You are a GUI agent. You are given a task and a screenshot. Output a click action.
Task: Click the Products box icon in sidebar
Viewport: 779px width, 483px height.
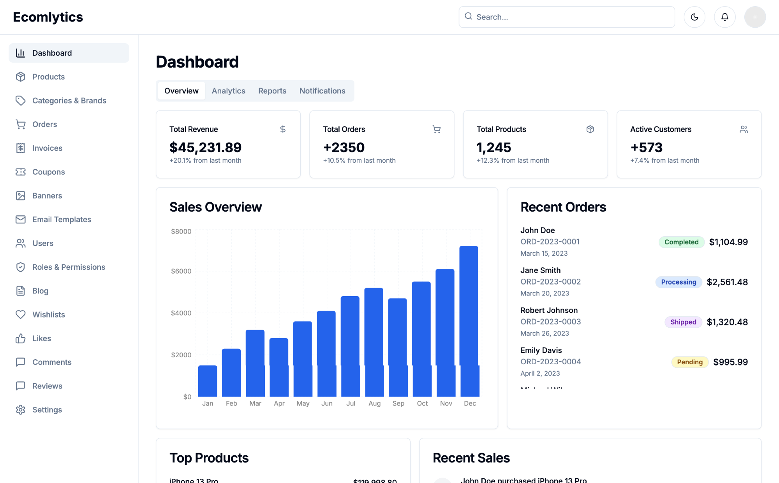tap(21, 77)
